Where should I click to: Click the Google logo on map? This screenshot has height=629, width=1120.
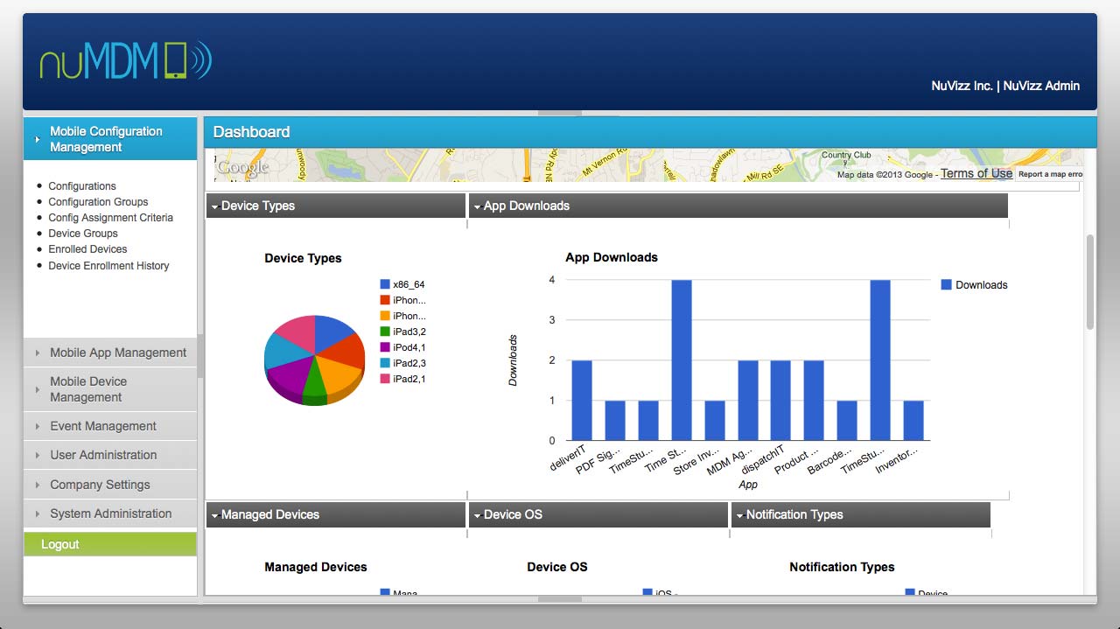click(x=242, y=167)
